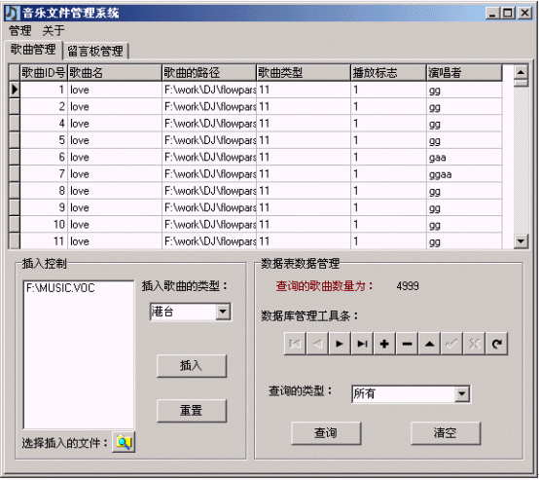This screenshot has width=539, height=480.
Task: Go to next record in database navigator
Action: 340,344
